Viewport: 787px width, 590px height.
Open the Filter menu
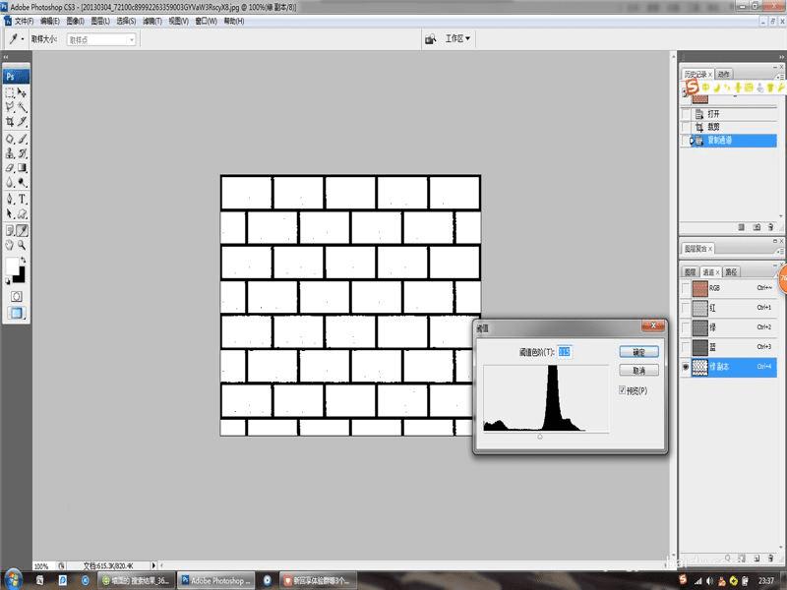click(152, 21)
